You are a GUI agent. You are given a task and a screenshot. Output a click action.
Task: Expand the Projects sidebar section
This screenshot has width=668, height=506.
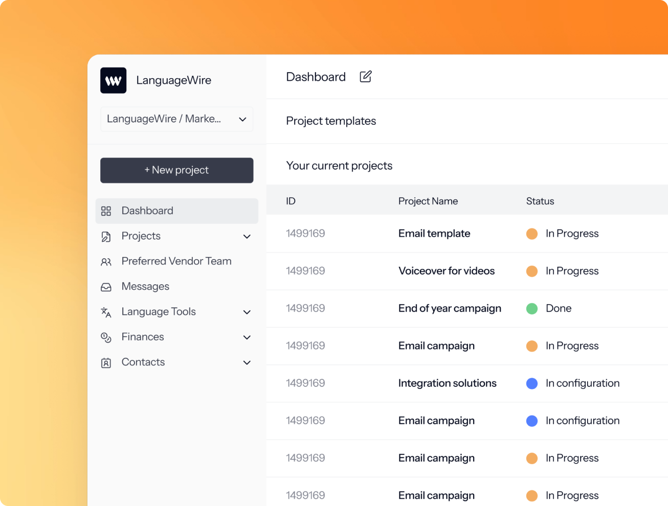click(x=247, y=236)
